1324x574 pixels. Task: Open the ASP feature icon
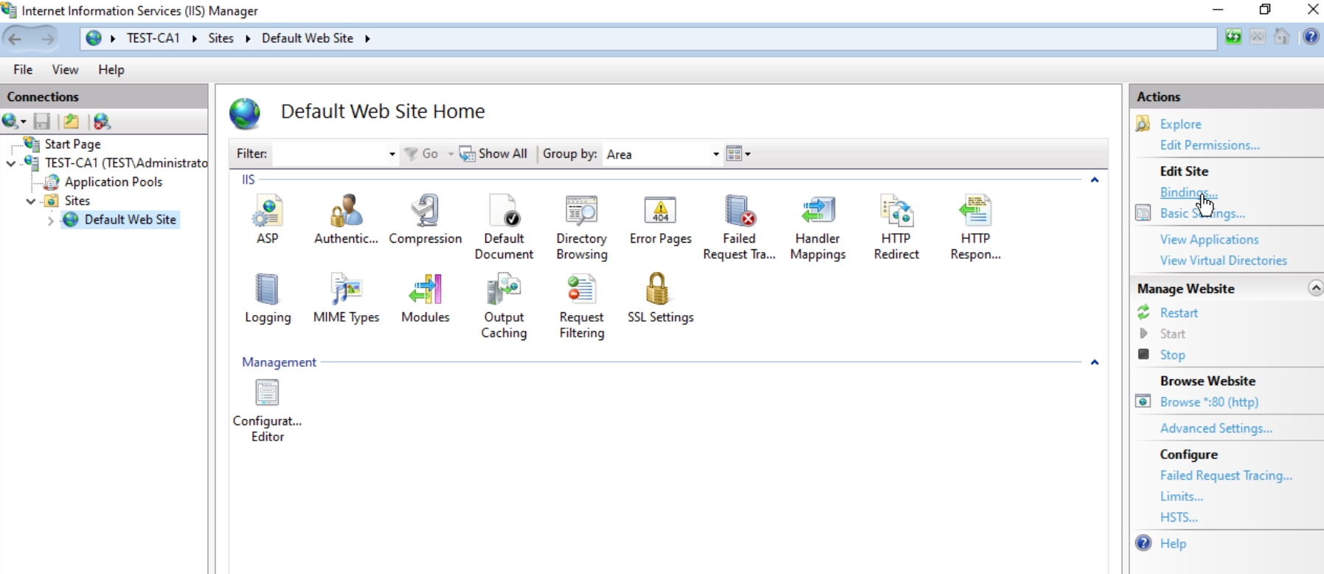(x=267, y=219)
